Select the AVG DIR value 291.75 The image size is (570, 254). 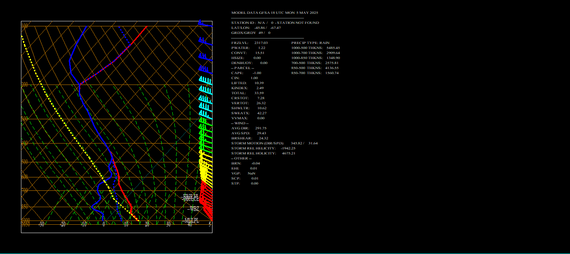click(261, 128)
